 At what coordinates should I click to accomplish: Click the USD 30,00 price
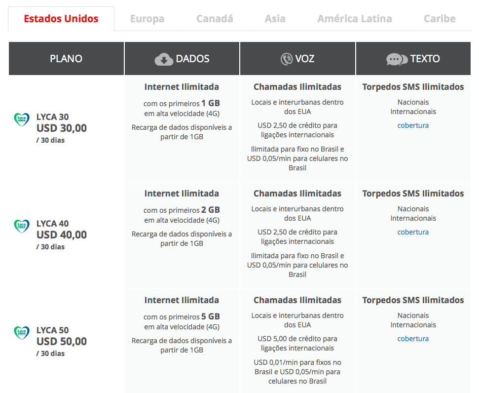click(x=62, y=128)
